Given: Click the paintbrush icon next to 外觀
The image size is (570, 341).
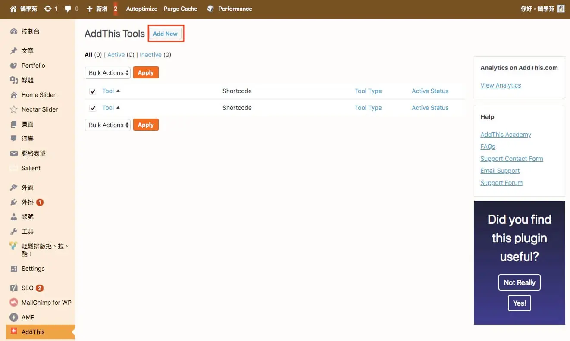Looking at the screenshot, I should tap(13, 188).
